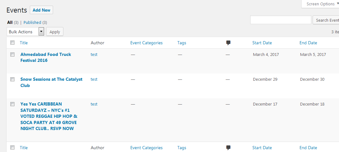The width and height of the screenshot is (339, 152).
Task: Sort events by Start Date header
Action: point(262,43)
